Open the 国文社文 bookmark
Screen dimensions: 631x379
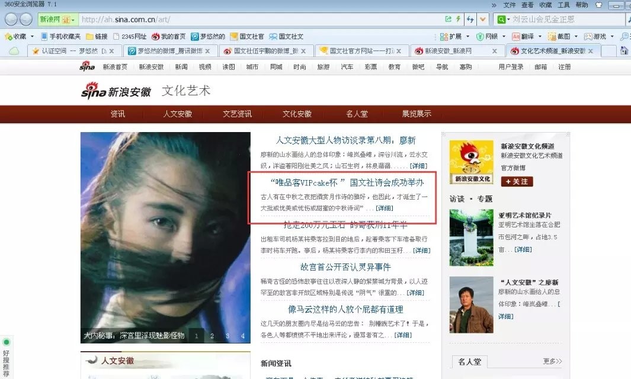tap(286, 37)
